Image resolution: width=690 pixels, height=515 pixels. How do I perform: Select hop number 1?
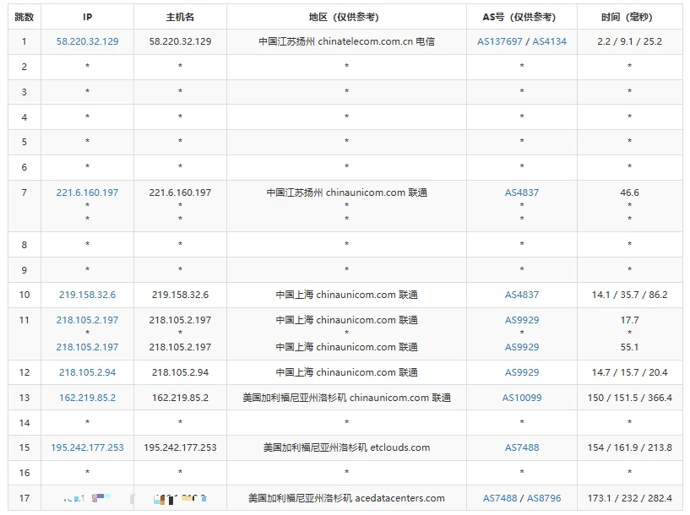coord(24,41)
